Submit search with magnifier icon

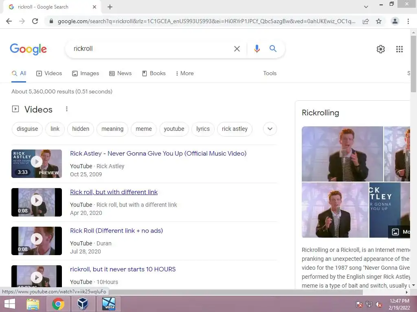(x=273, y=49)
